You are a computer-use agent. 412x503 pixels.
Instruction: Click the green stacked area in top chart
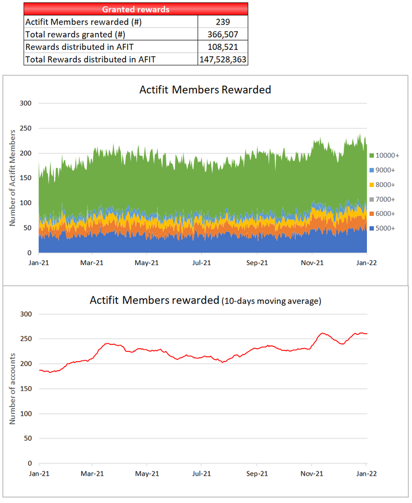202,183
